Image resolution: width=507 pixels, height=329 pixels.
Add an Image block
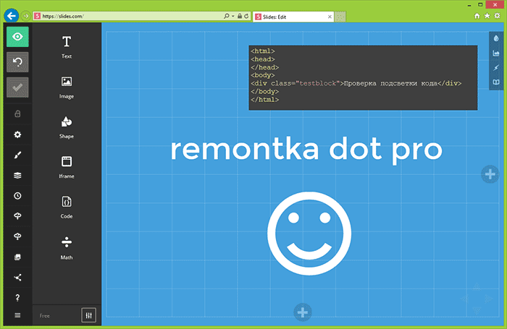click(67, 87)
